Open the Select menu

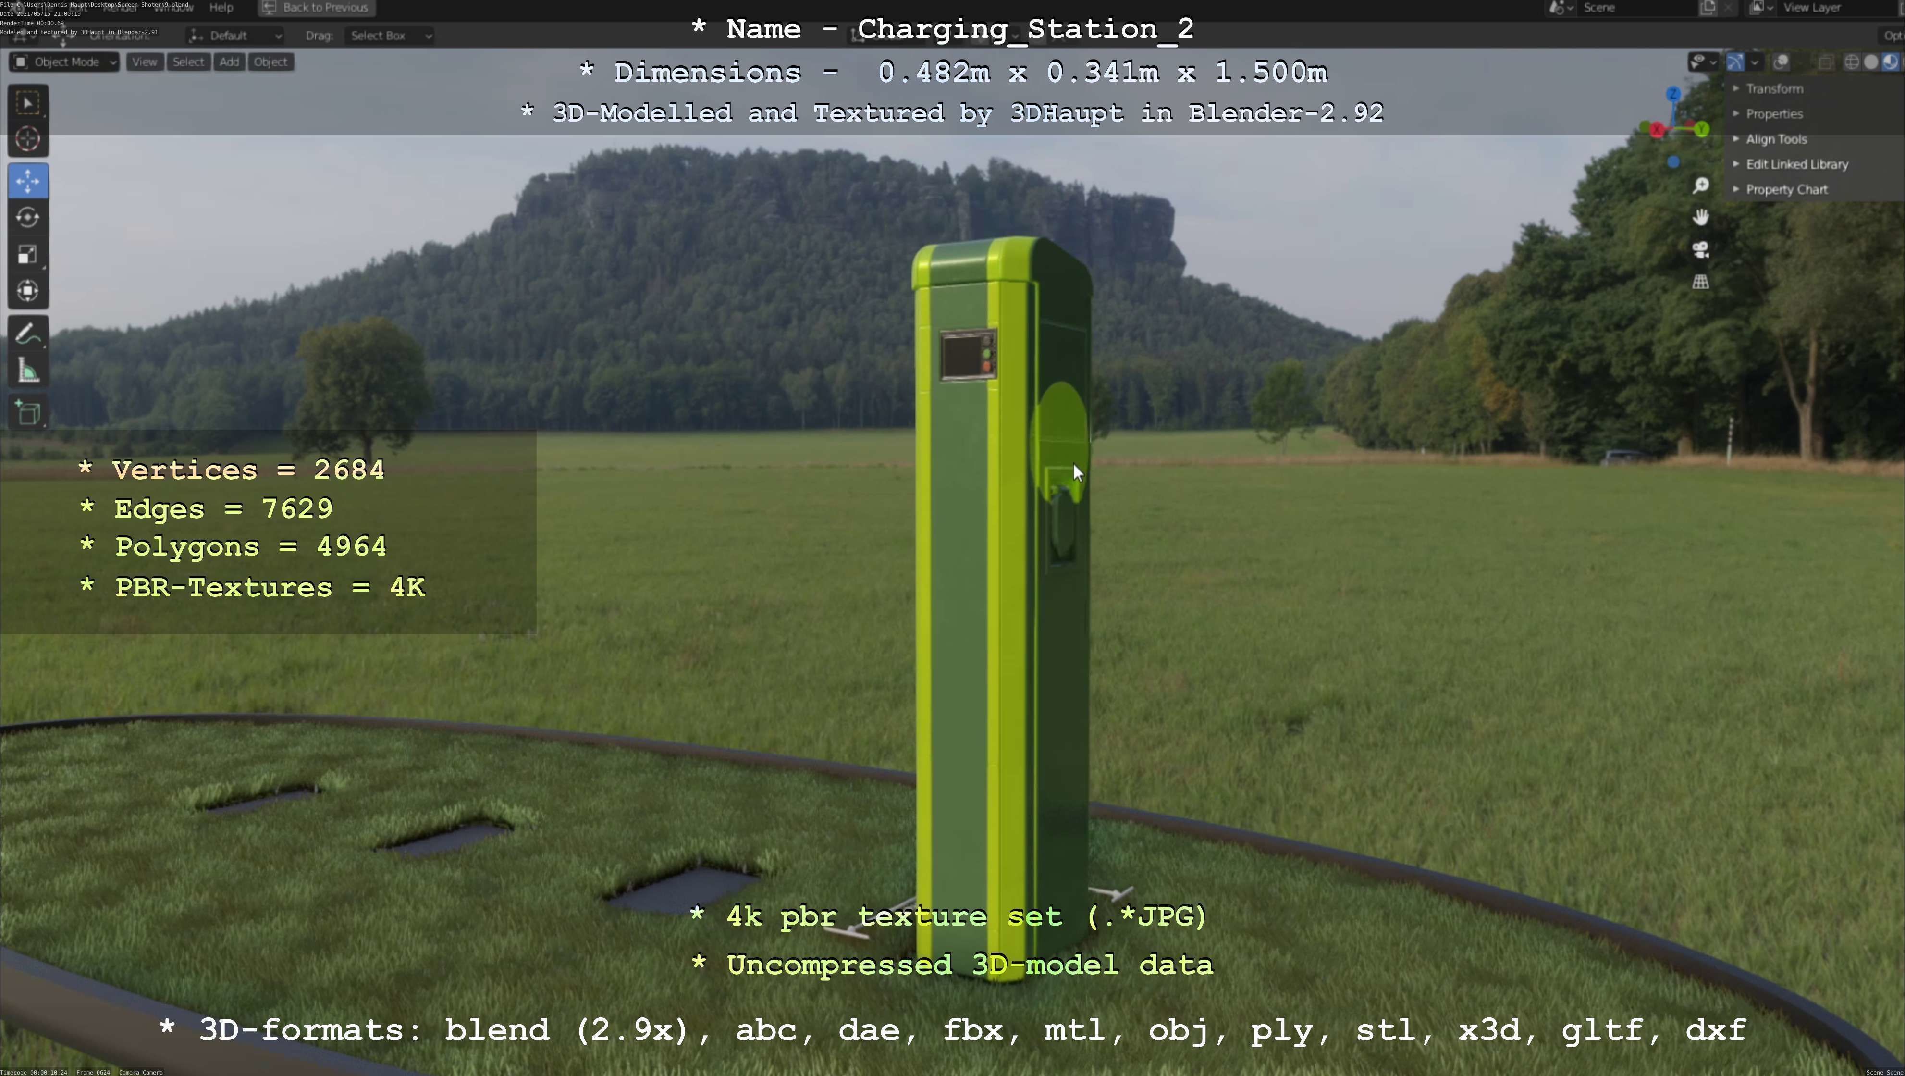click(188, 62)
